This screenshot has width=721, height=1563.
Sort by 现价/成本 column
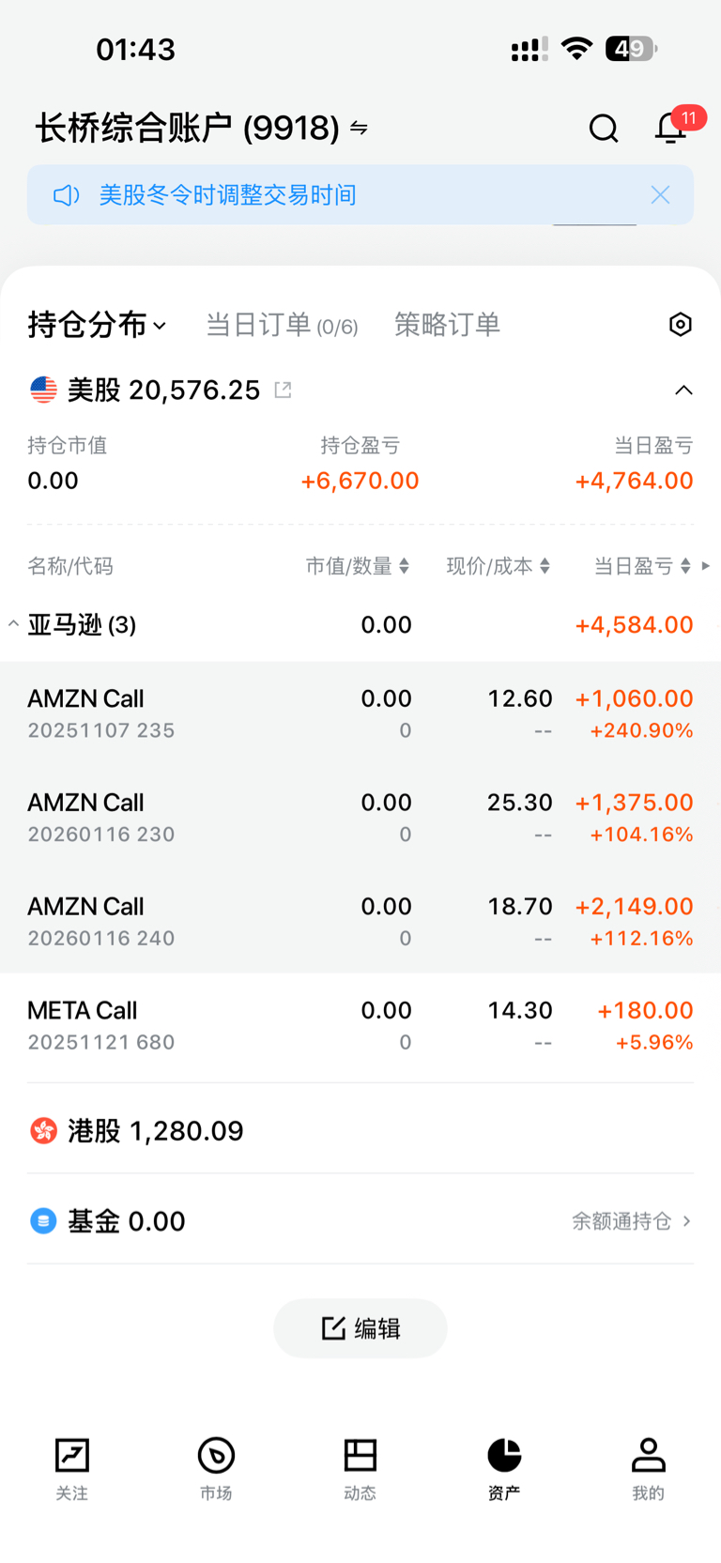pos(499,566)
